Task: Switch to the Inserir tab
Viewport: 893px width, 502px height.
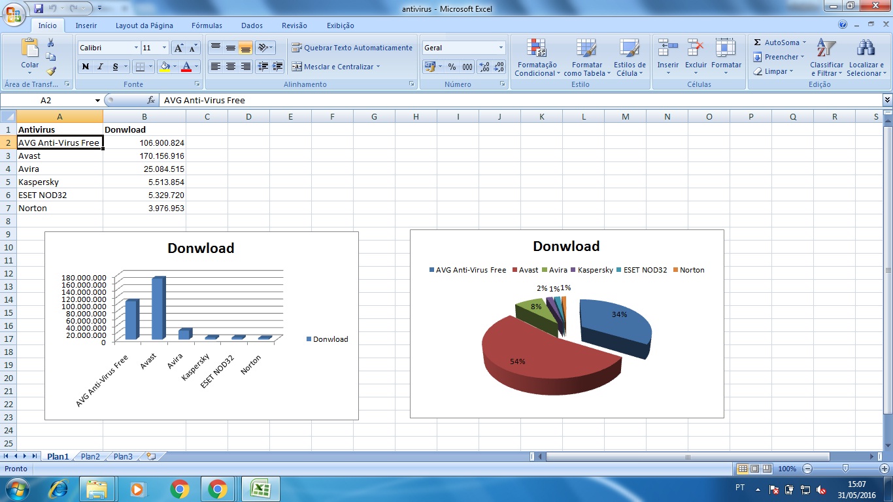Action: pos(86,25)
